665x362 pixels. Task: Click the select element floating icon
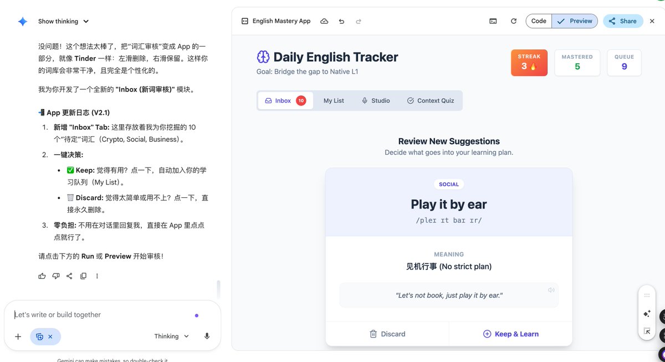point(647,331)
